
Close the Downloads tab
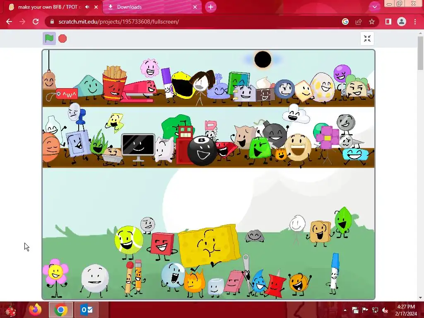[x=195, y=7]
